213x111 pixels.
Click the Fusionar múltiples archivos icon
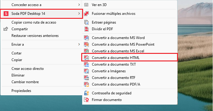coord(86,14)
